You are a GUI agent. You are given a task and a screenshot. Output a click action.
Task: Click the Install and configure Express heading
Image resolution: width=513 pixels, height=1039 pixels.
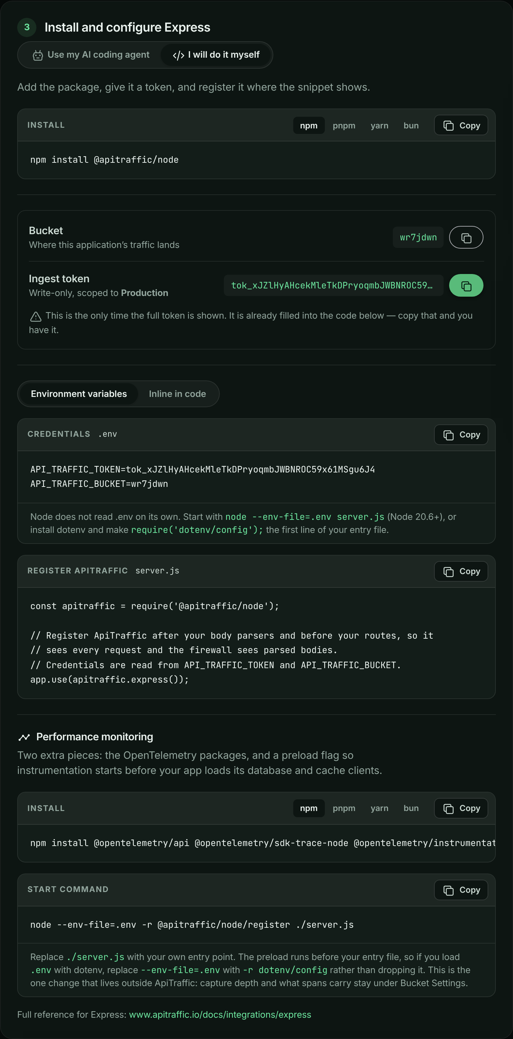pyautogui.click(x=127, y=27)
